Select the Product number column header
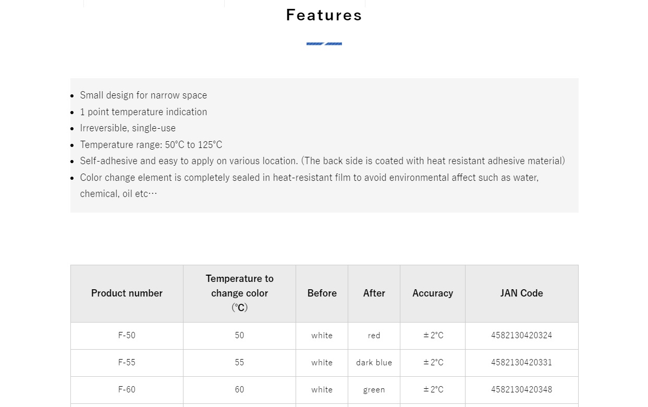The image size is (648, 407). [127, 293]
